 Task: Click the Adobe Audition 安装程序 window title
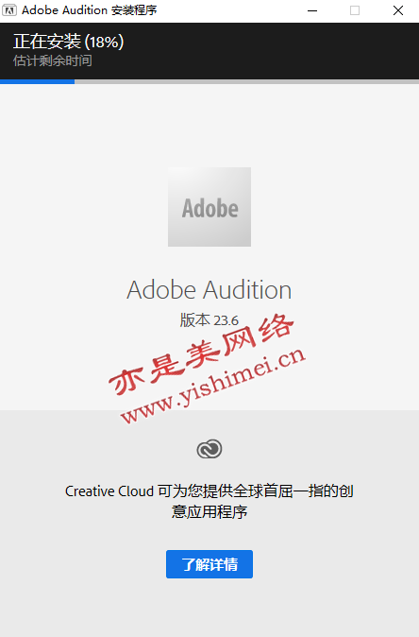pyautogui.click(x=90, y=10)
